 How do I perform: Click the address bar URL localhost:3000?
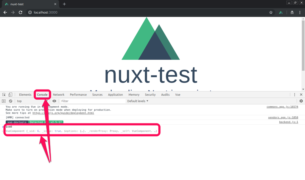pyautogui.click(x=46, y=12)
